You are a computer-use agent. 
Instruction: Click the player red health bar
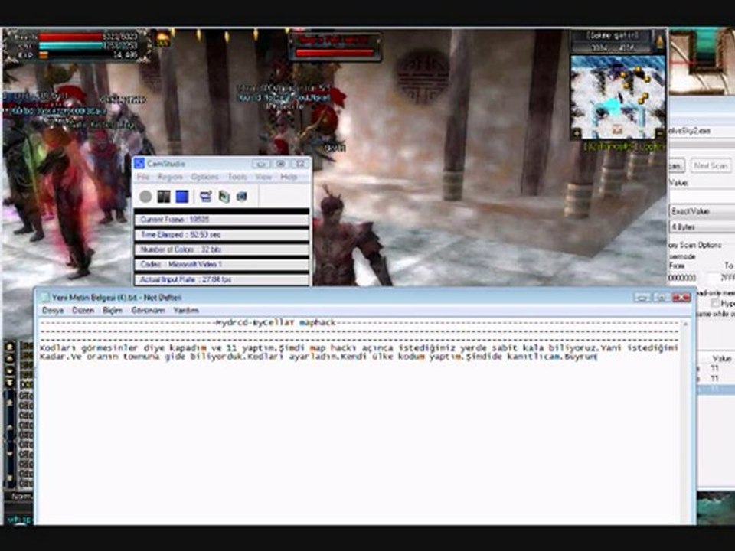pyautogui.click(x=70, y=37)
